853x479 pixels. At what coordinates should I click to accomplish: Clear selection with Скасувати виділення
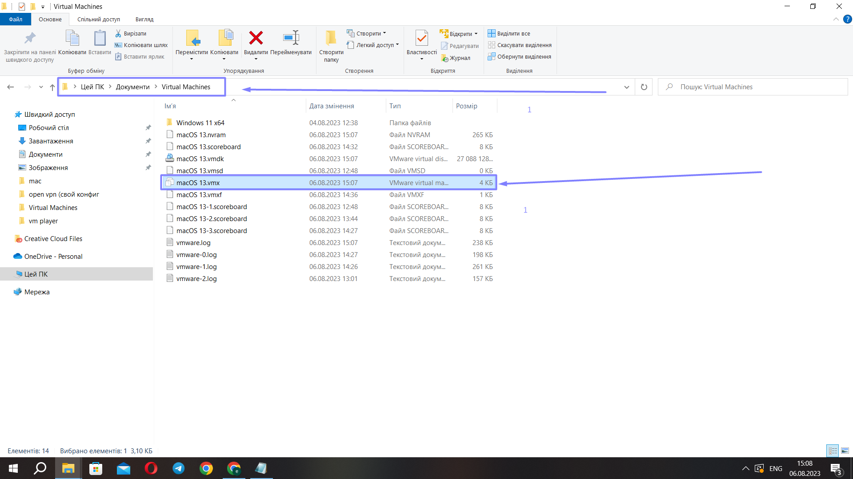pos(520,45)
